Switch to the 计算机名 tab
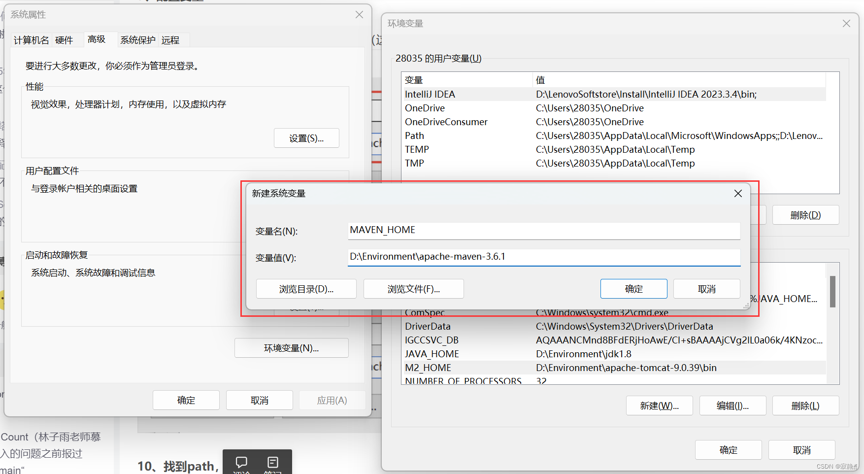Image resolution: width=864 pixels, height=474 pixels. pos(31,40)
